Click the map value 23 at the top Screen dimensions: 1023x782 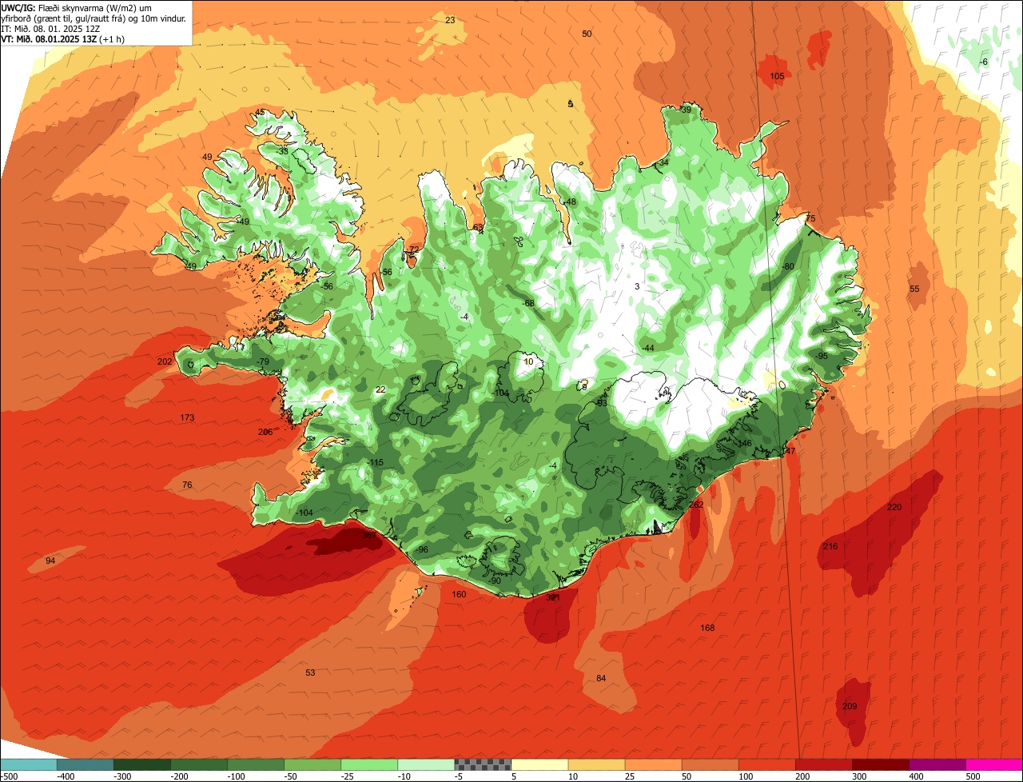(450, 20)
